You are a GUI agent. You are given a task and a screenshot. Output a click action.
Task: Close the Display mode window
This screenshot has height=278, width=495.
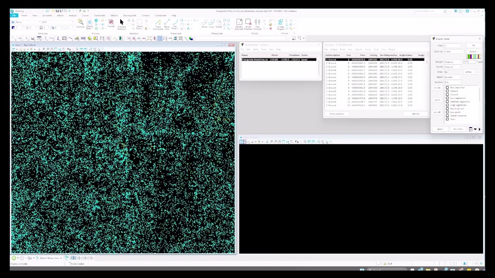pos(480,39)
